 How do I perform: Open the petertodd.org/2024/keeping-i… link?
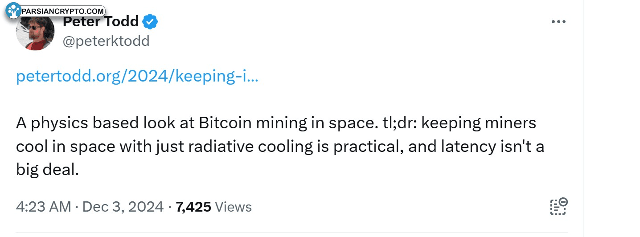pyautogui.click(x=137, y=77)
